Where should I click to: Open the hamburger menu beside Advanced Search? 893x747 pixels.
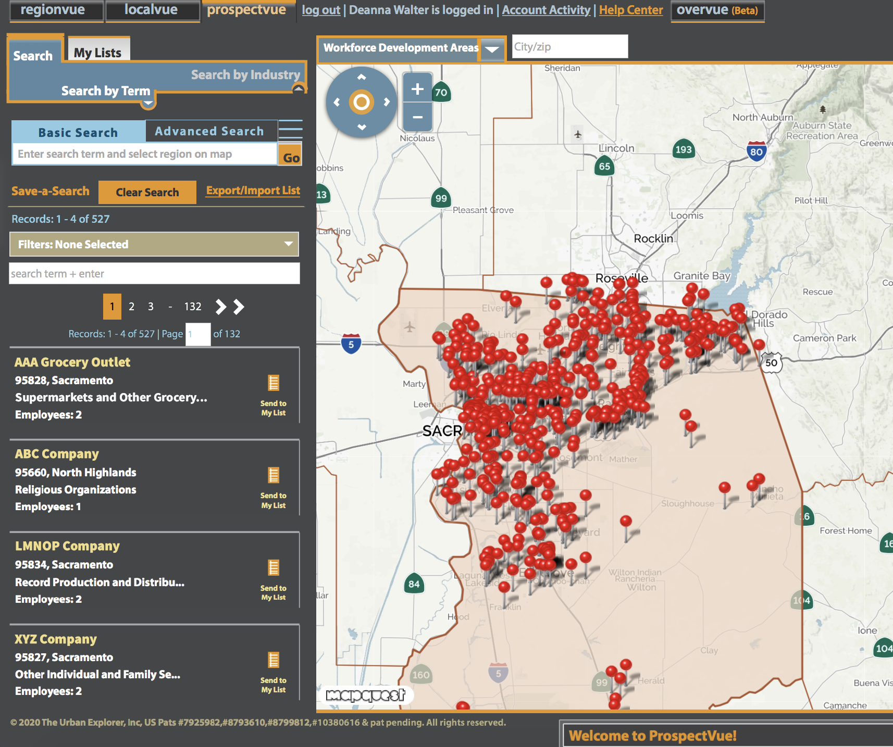click(x=290, y=129)
